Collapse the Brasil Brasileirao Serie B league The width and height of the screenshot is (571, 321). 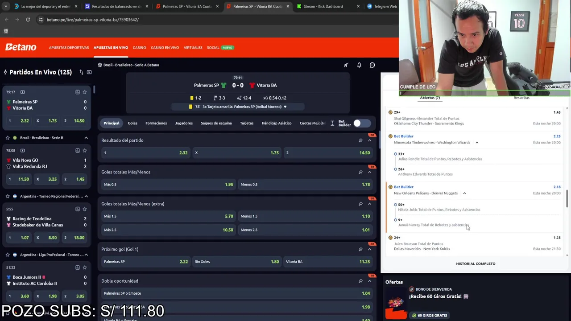pyautogui.click(x=86, y=138)
